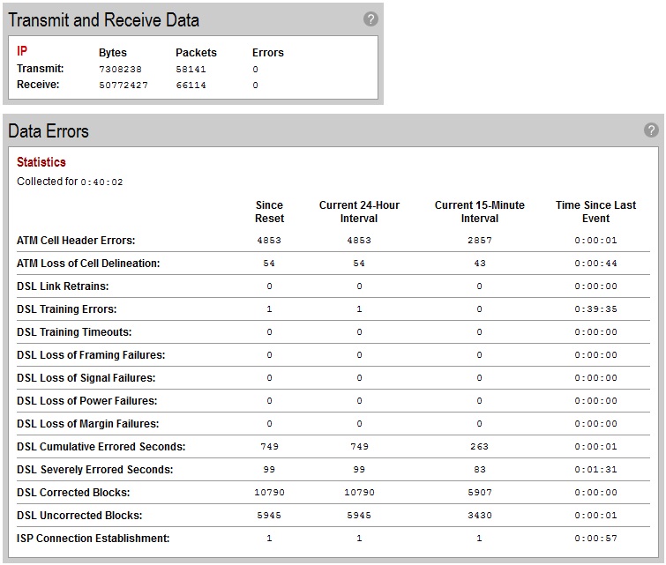
Task: Click the DSL Link Retrains row label
Action: click(x=63, y=286)
